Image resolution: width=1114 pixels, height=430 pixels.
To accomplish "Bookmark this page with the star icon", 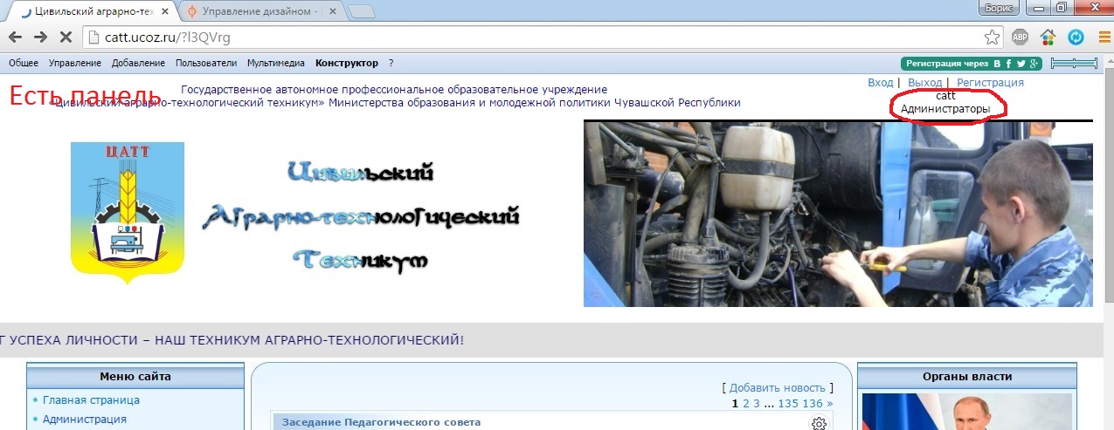I will point(992,38).
